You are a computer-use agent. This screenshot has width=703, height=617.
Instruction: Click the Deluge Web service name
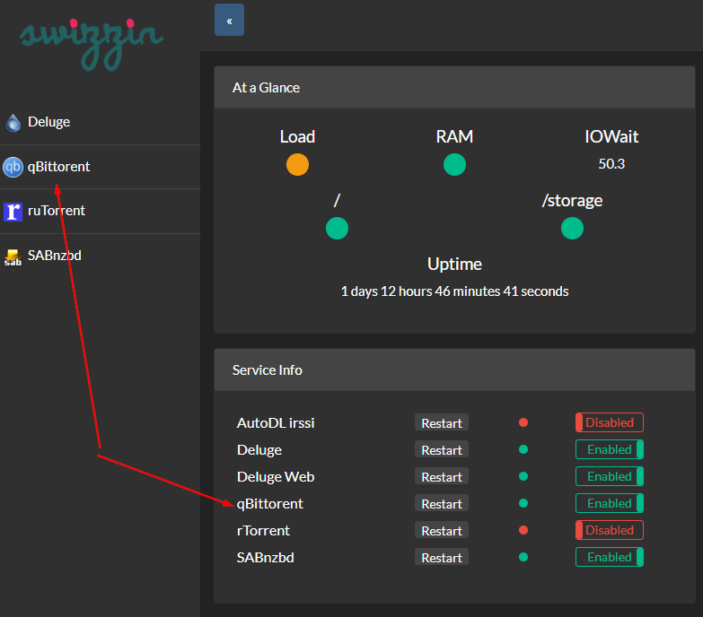click(x=276, y=476)
